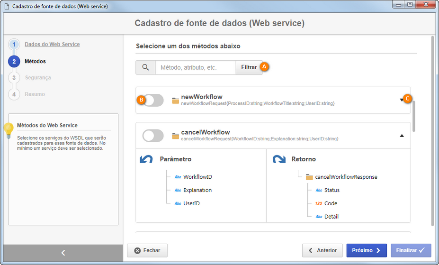
Task: Click the search magnifier icon
Action: point(145,67)
